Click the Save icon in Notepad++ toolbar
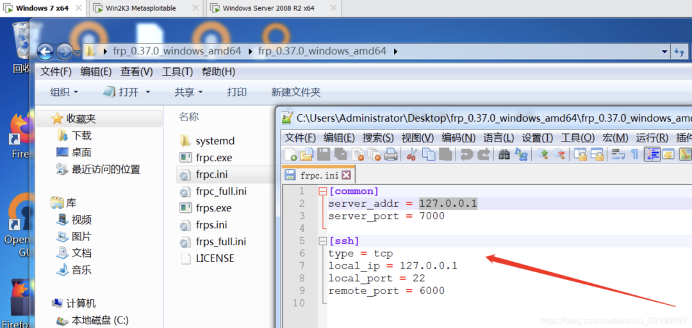Image resolution: width=692 pixels, height=328 pixels. pos(324,154)
